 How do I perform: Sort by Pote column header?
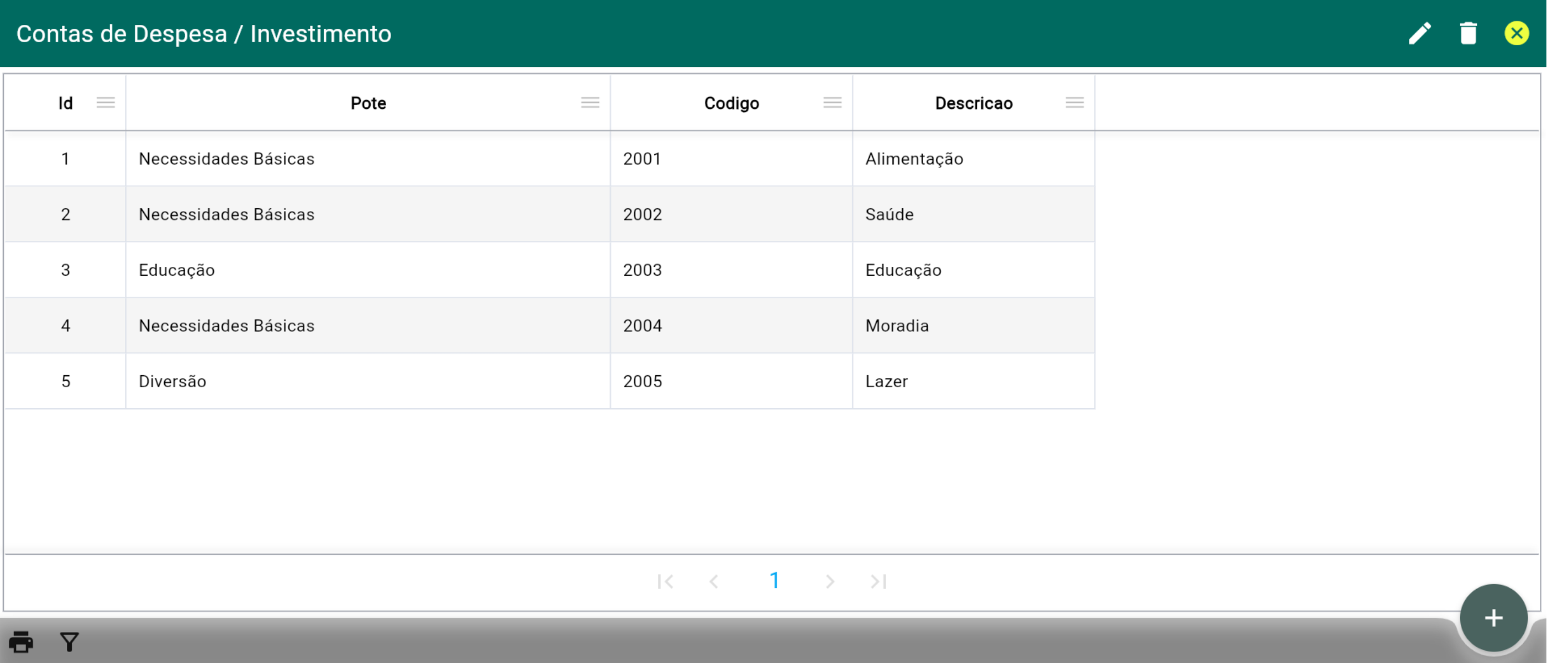click(368, 103)
